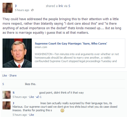Open the 'via S' profile link
This screenshot has width=127, height=117.
click(69, 6)
